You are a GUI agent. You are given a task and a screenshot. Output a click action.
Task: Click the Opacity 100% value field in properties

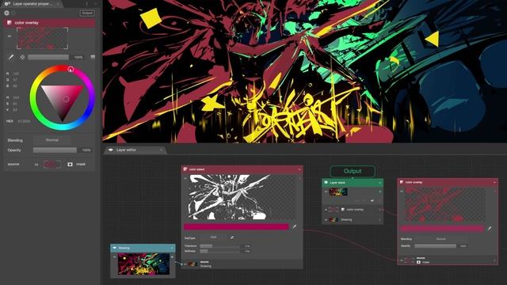pos(86,150)
